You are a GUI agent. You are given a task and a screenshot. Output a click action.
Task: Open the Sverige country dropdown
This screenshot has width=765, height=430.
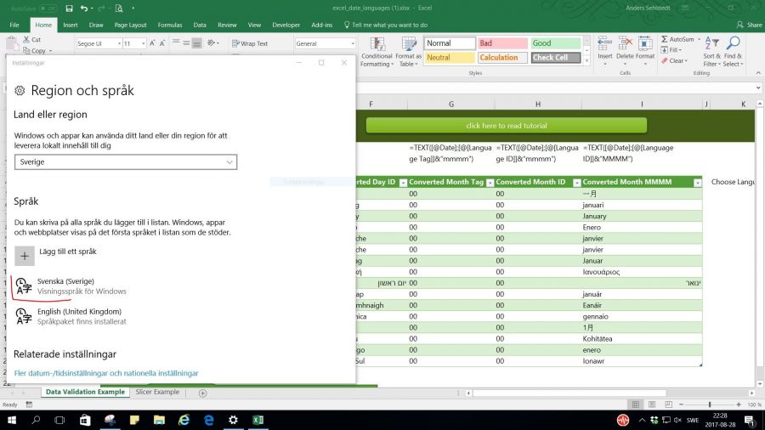(126, 161)
